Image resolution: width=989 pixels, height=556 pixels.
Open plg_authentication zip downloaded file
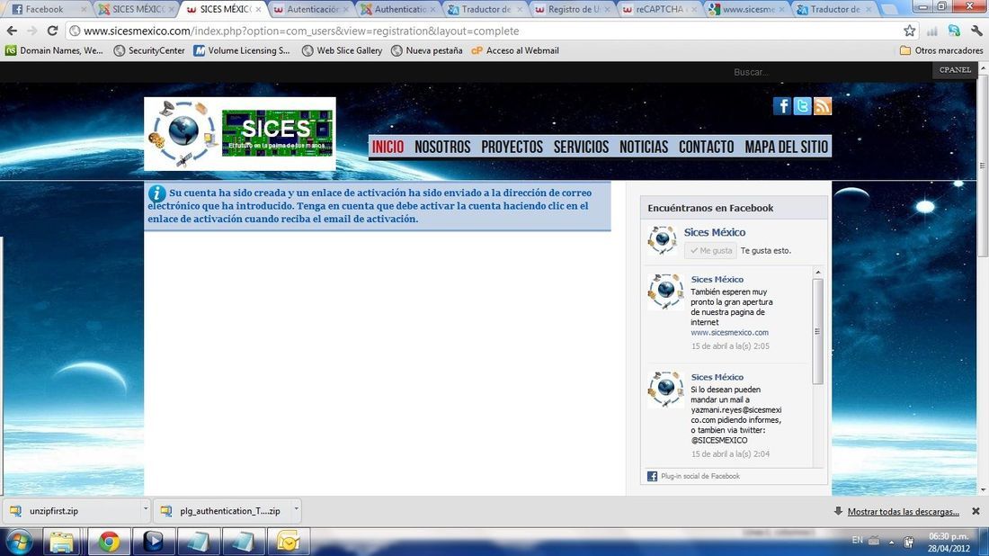coord(221,510)
